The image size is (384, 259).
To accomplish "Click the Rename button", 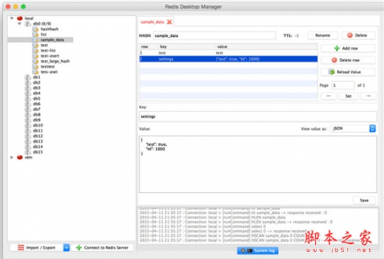I will [323, 35].
